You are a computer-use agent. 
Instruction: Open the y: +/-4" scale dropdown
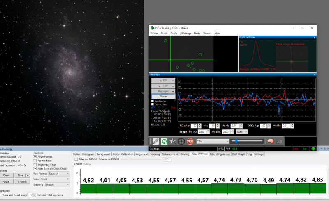click(x=163, y=86)
